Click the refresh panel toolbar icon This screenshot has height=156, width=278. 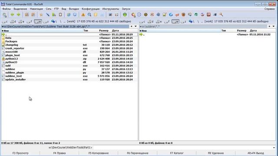point(5,15)
